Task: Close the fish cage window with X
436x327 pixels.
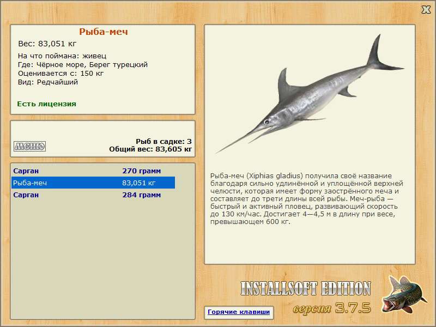Action: 426,10
